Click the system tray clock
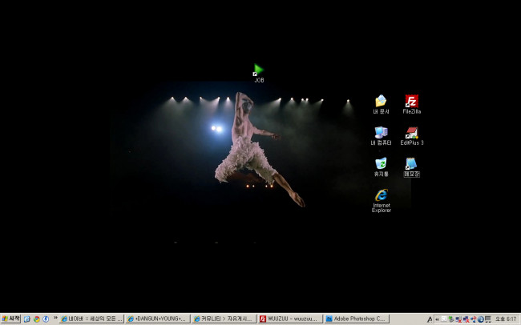 (x=506, y=319)
